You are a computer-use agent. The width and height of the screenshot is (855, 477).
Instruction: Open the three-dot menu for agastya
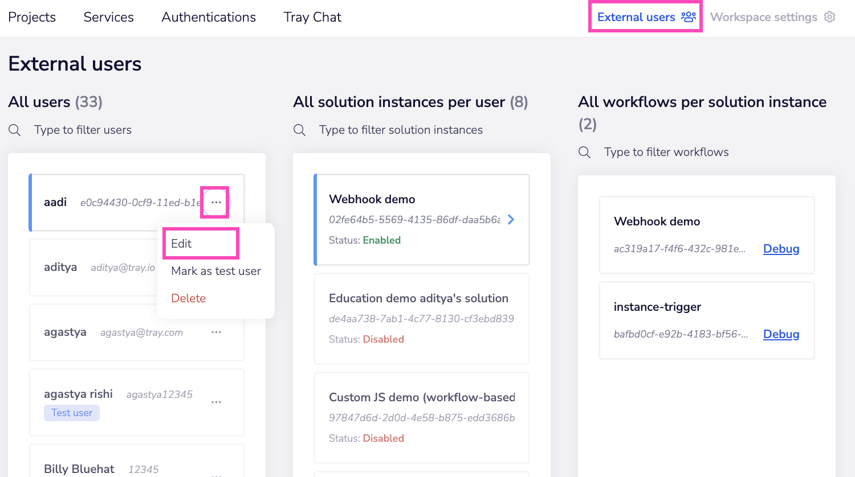[216, 332]
